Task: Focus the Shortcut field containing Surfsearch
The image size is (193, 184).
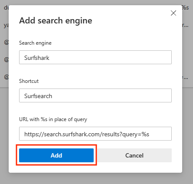Action: (x=95, y=95)
